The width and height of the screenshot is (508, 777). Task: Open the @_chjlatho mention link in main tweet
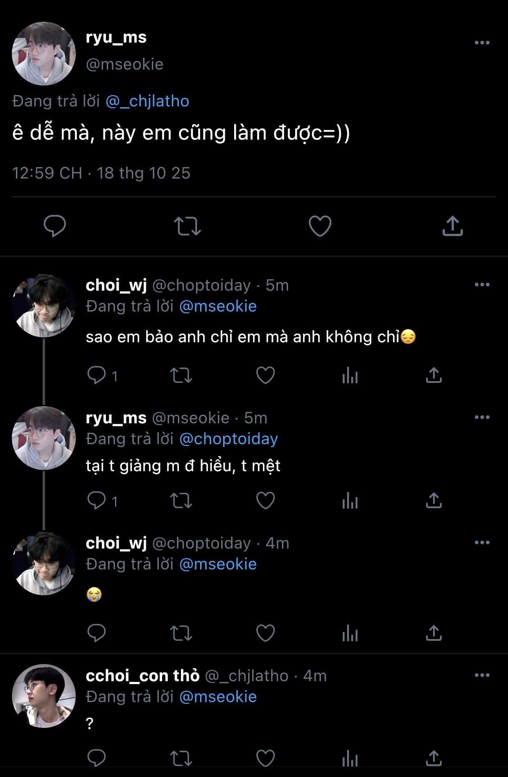[147, 101]
